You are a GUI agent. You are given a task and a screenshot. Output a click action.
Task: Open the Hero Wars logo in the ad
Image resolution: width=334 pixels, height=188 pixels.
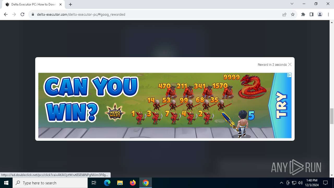tap(115, 112)
